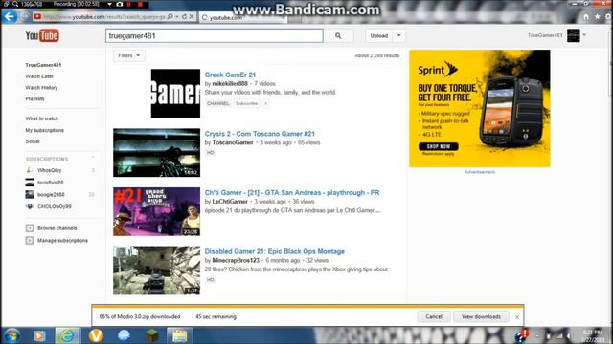Open Watch History in sidebar
Viewport: 613px width, 344px height.
coord(41,88)
